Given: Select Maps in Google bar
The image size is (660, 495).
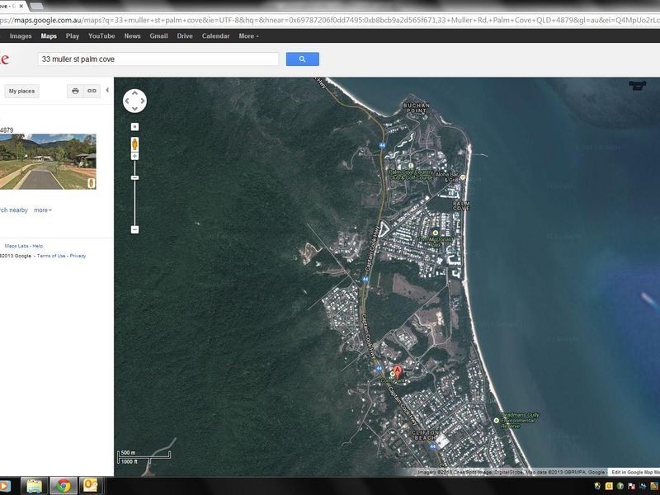Looking at the screenshot, I should point(49,36).
